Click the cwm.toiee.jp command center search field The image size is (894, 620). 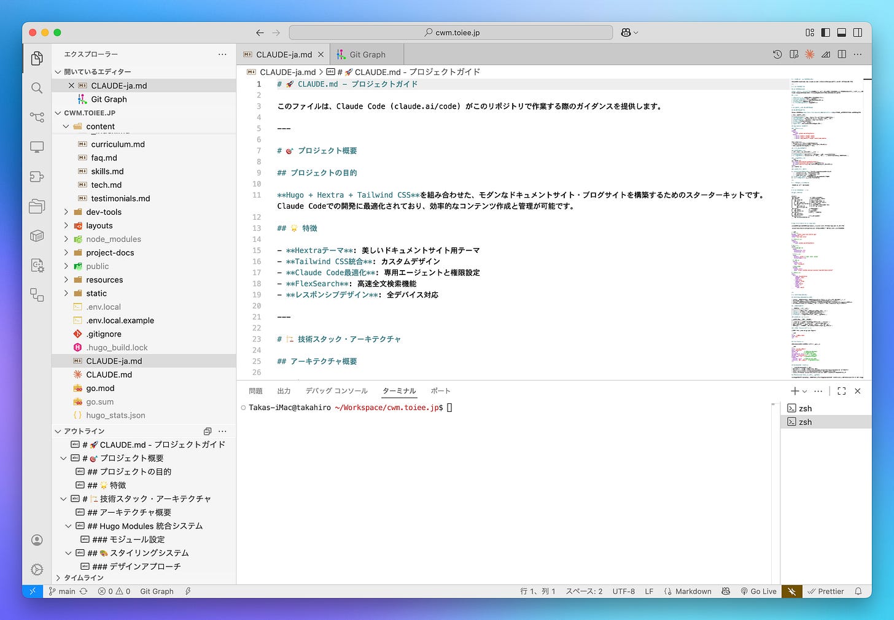(x=451, y=33)
